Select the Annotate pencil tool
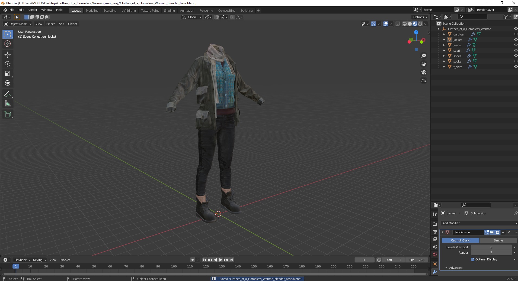518x281 pixels. click(8, 94)
